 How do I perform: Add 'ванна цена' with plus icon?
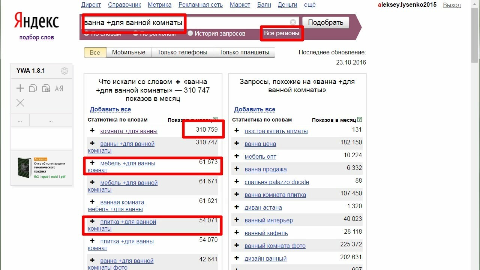(237, 143)
